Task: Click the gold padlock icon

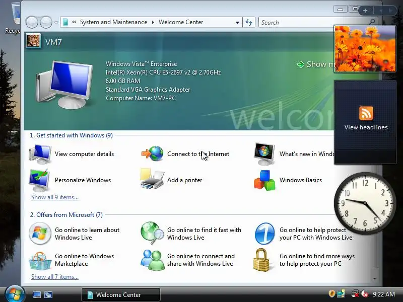Action: (261, 260)
